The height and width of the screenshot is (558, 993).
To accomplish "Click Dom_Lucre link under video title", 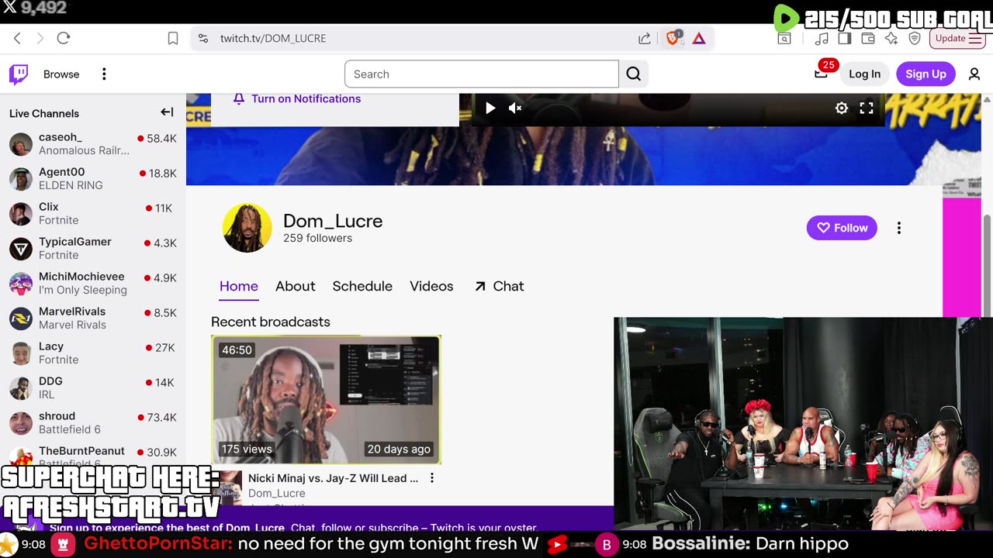I will point(276,493).
